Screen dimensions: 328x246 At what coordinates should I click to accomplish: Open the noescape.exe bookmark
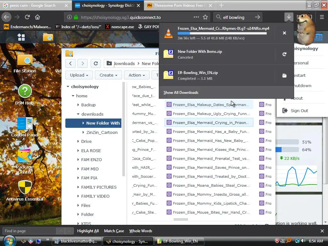(120, 27)
